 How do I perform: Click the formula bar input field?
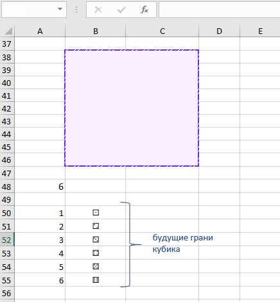[x=220, y=10]
